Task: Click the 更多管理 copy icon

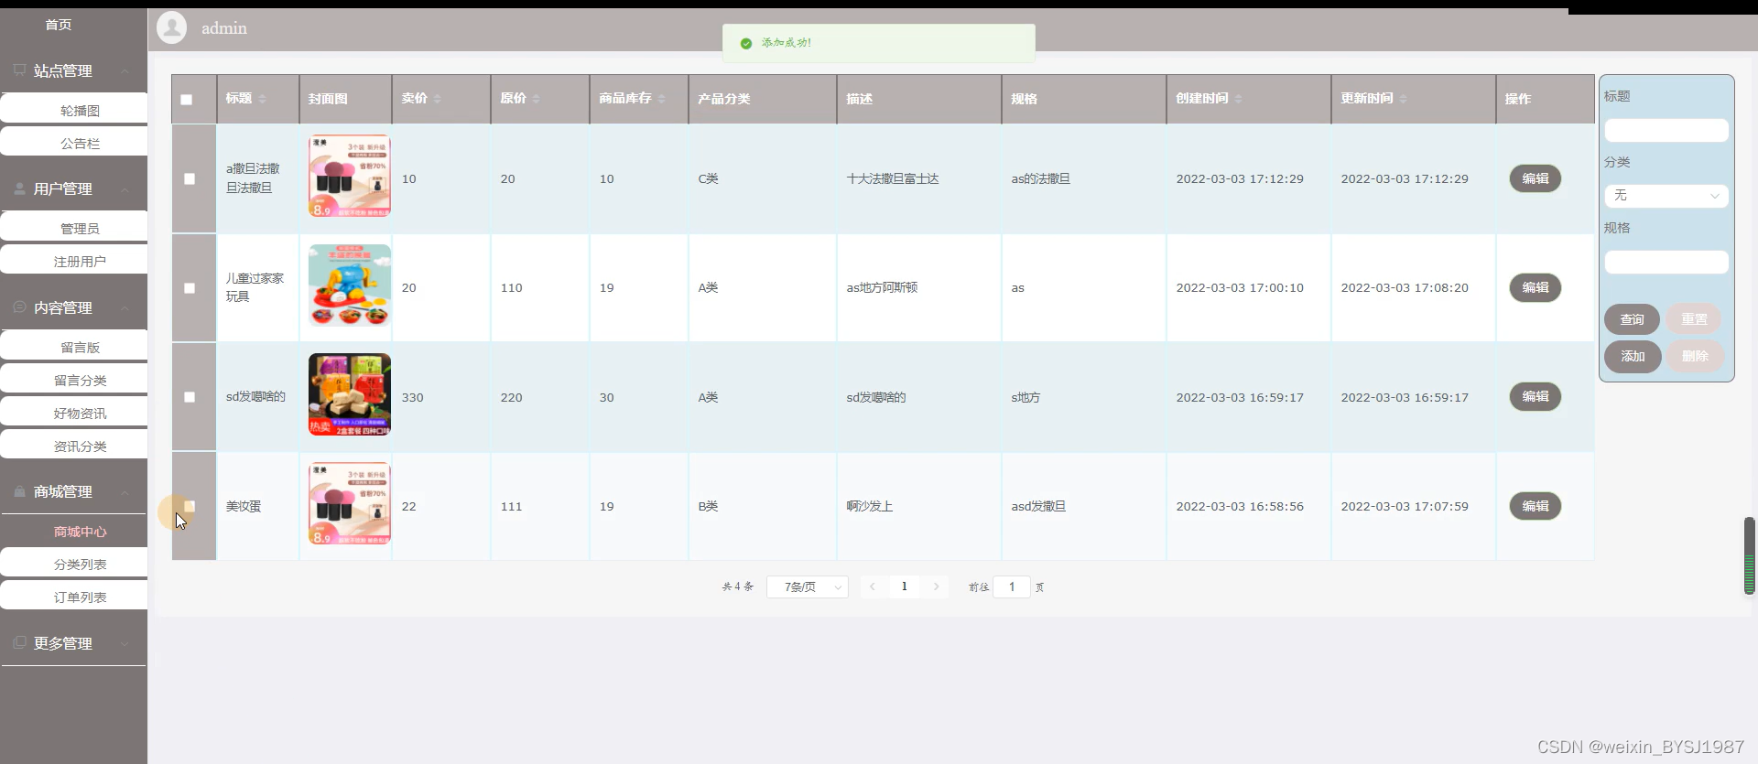Action: tap(19, 642)
